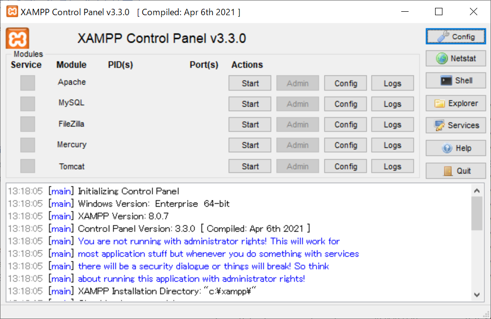Start the Mercury module

pyautogui.click(x=250, y=145)
